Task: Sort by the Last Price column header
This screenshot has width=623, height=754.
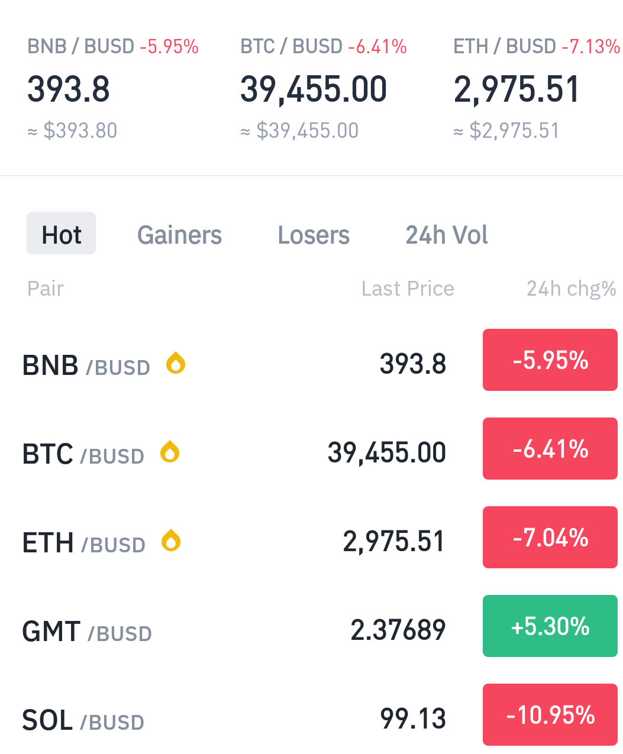Action: tap(408, 289)
